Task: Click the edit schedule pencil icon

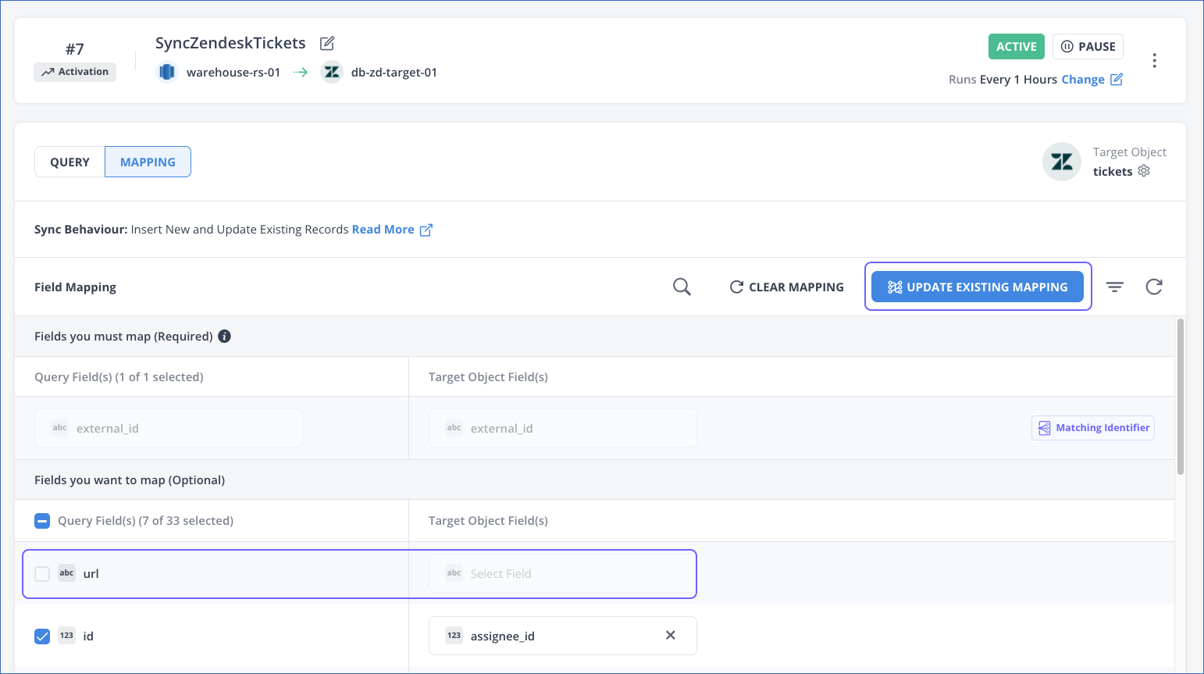Action: point(1117,79)
